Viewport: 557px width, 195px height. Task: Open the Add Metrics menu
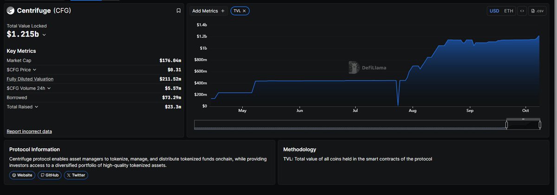(x=208, y=11)
